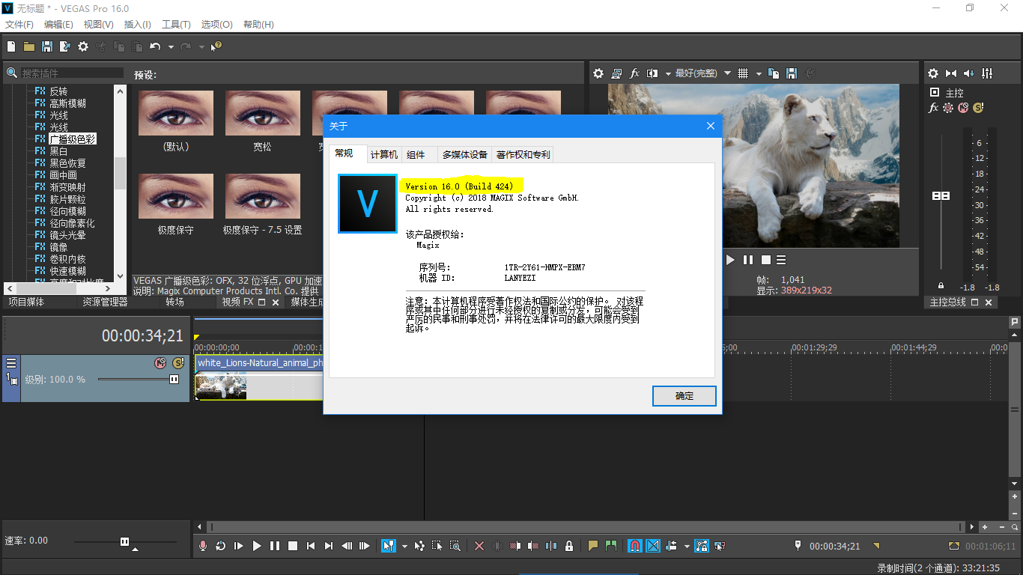Open mixing console faders icon

tap(987, 73)
